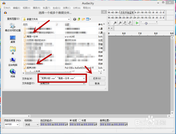The height and width of the screenshot is (134, 176).
Task: Open the view menu icon in dialog
Action: 88,19
